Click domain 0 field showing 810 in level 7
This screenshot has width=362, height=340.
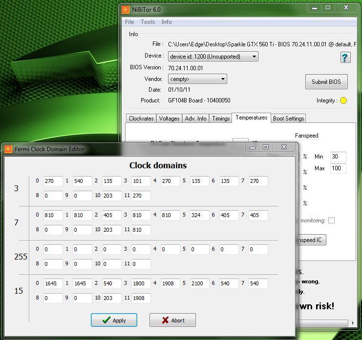point(53,215)
